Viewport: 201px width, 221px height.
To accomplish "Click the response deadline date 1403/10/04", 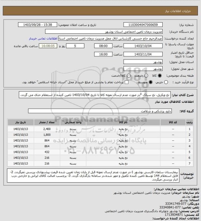I will click(143, 46).
